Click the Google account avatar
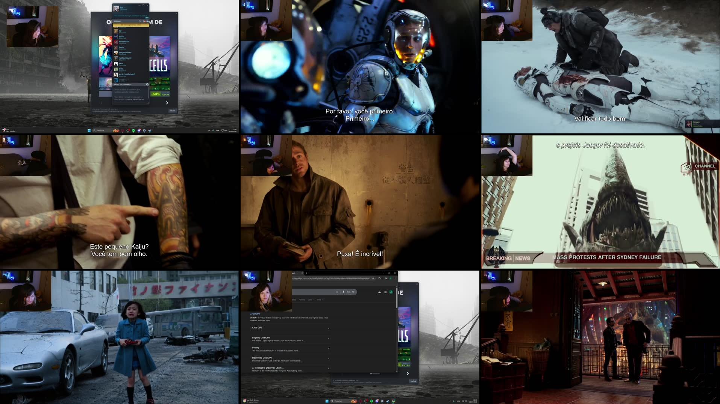This screenshot has height=404, width=720. tap(391, 292)
